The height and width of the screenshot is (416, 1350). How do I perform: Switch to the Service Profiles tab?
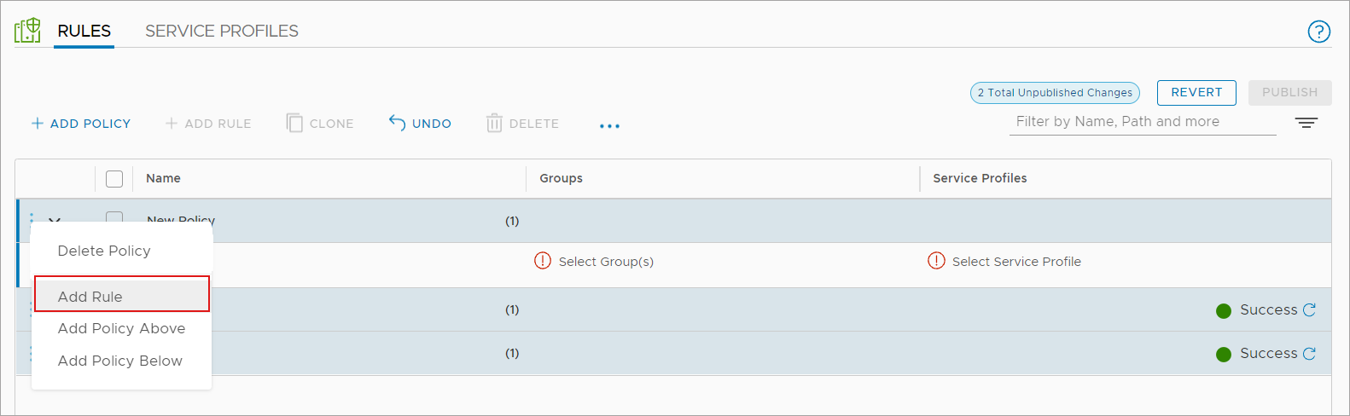[x=222, y=32]
